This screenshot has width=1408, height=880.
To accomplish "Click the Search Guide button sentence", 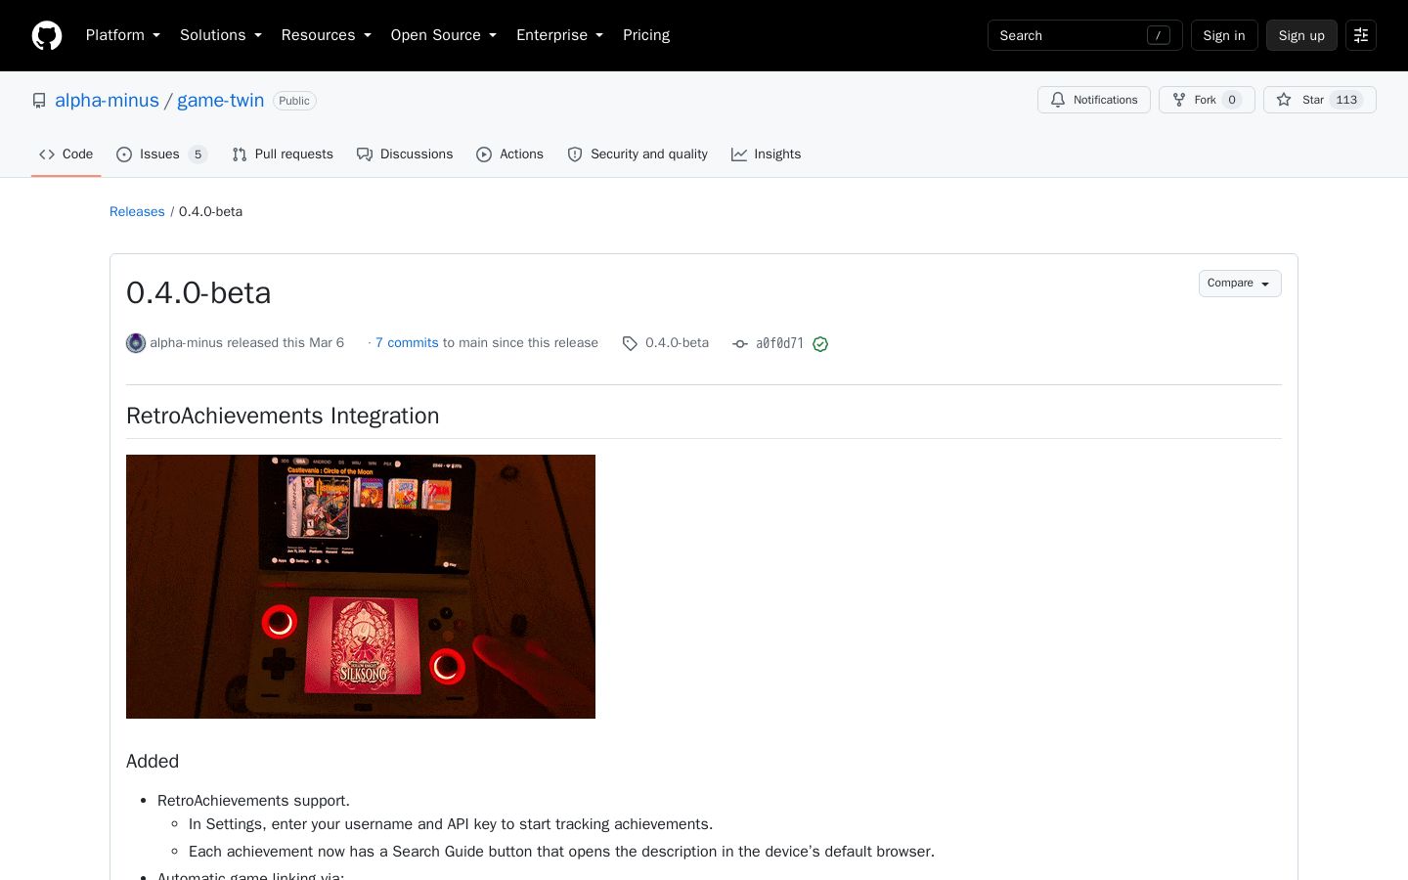I will coord(561,852).
